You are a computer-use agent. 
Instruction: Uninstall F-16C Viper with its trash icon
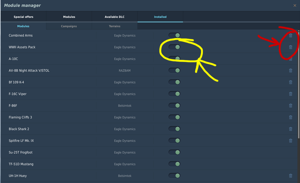point(291,94)
